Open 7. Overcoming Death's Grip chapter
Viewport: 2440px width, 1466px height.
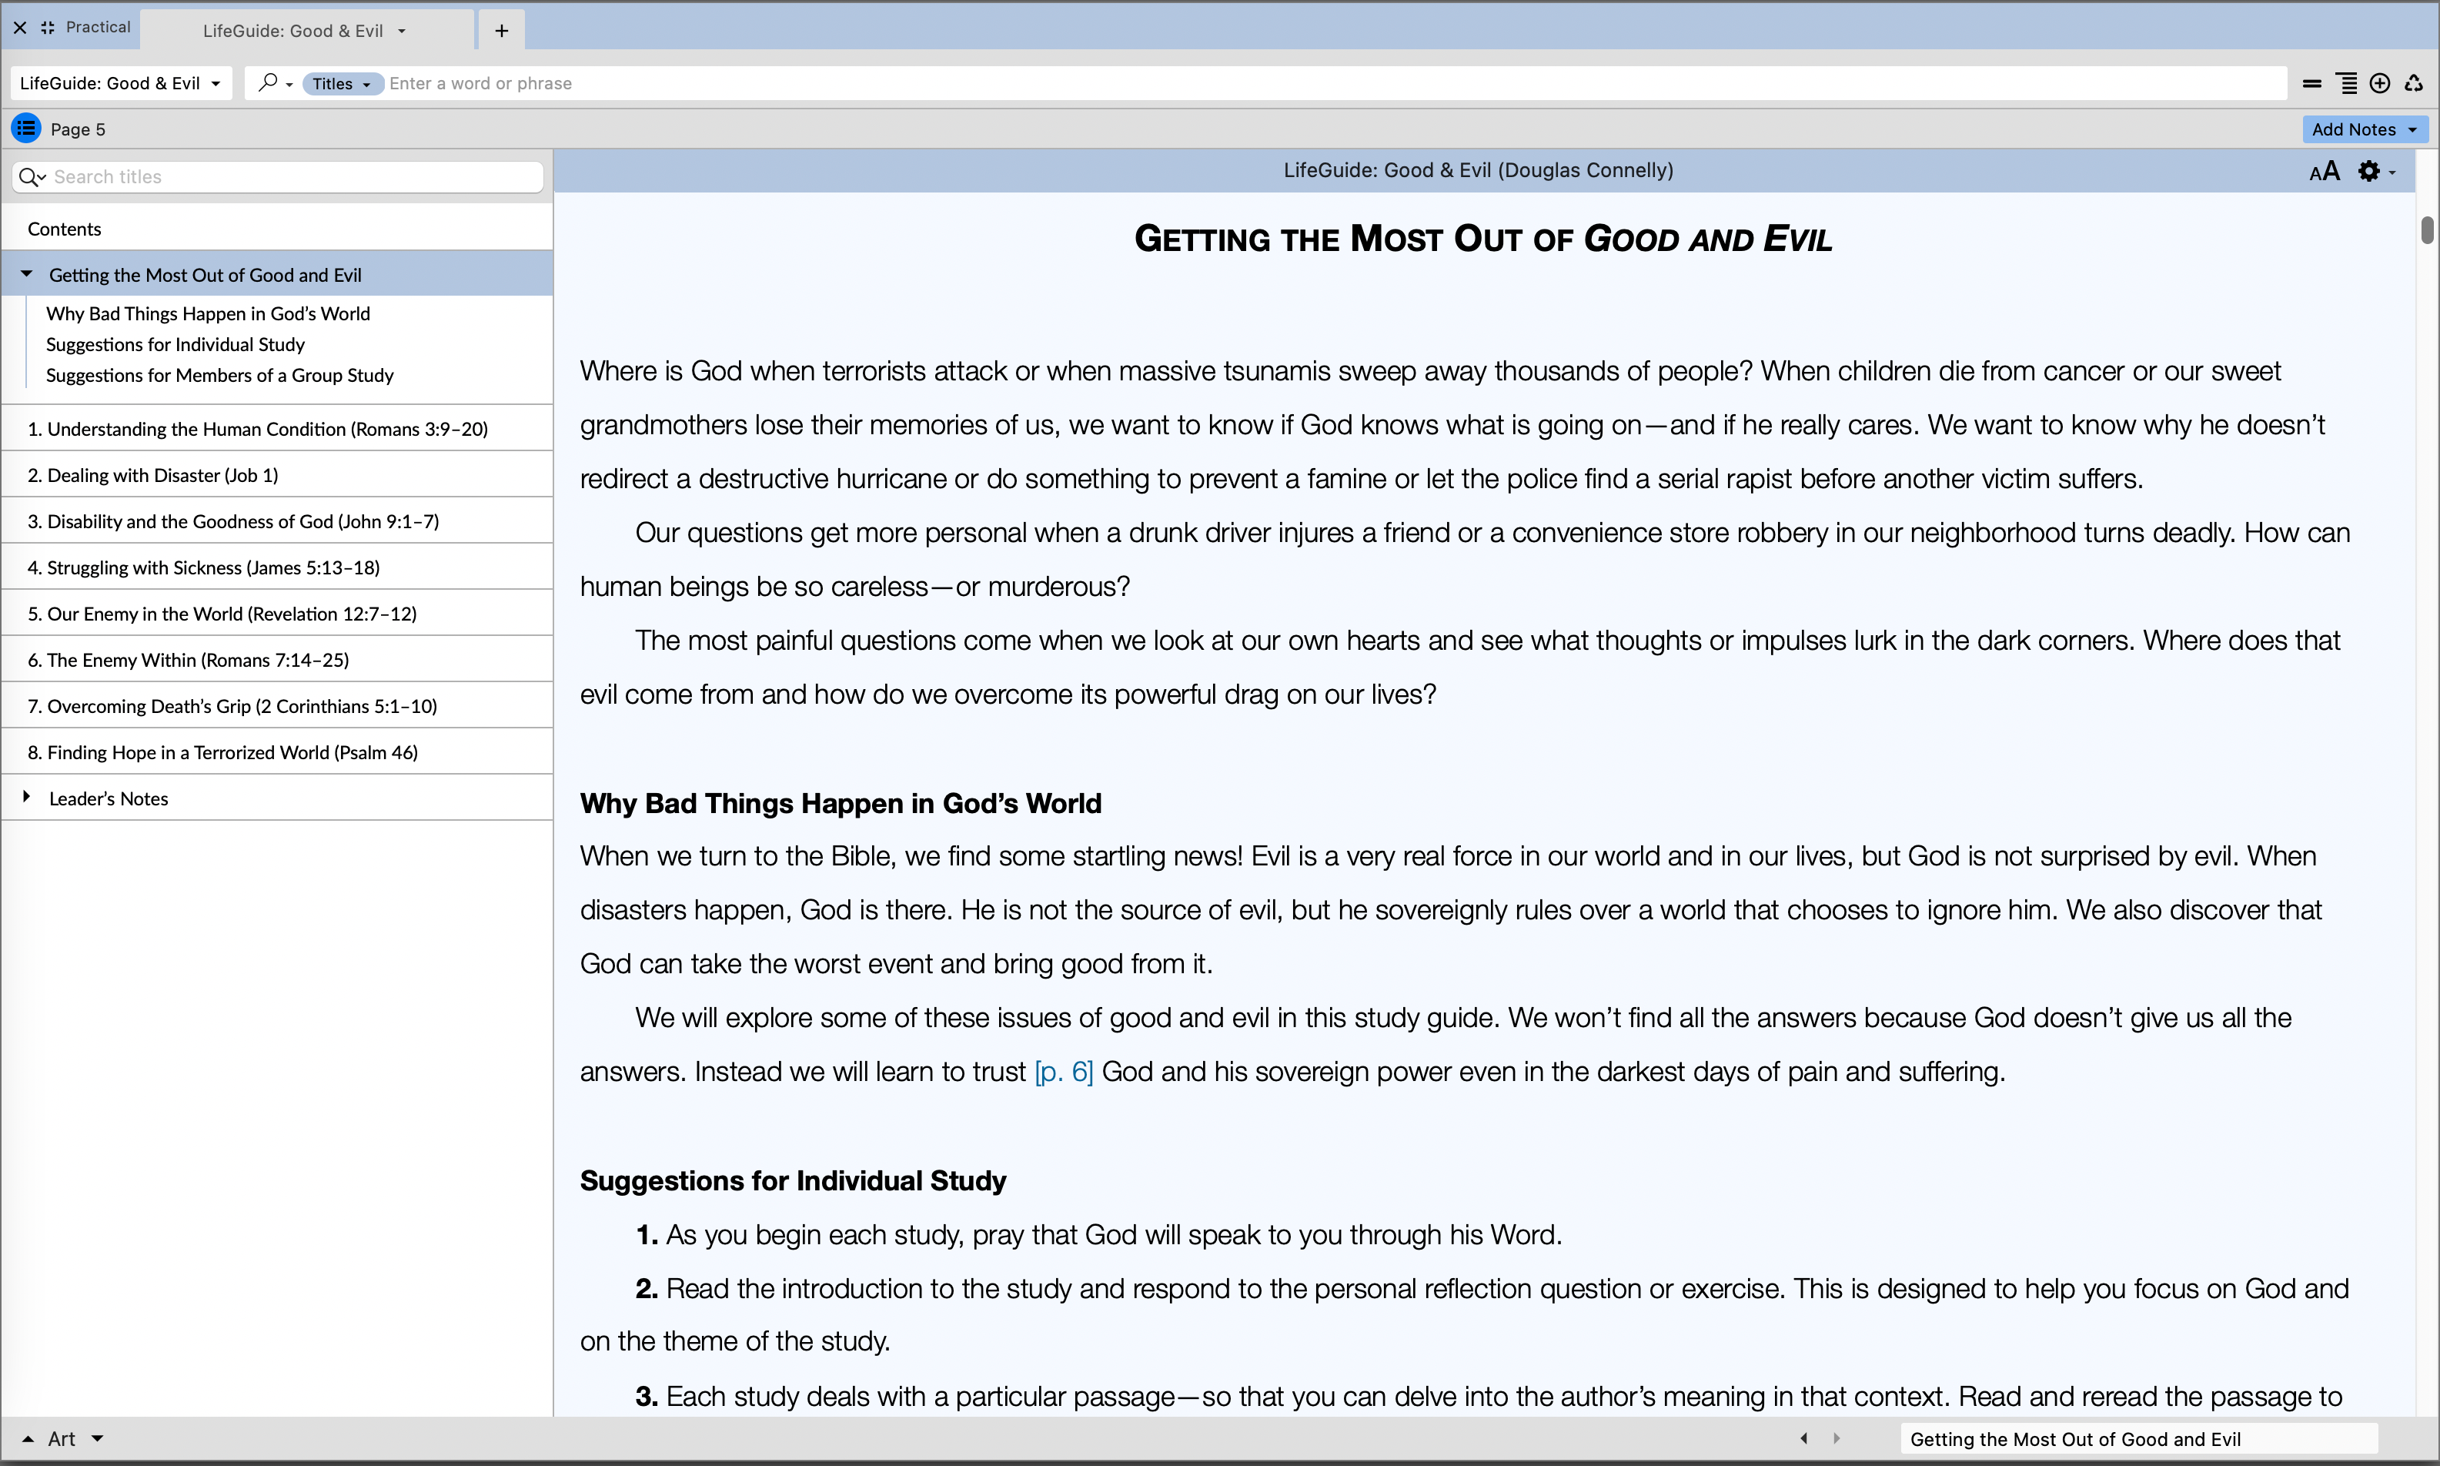tap(277, 706)
